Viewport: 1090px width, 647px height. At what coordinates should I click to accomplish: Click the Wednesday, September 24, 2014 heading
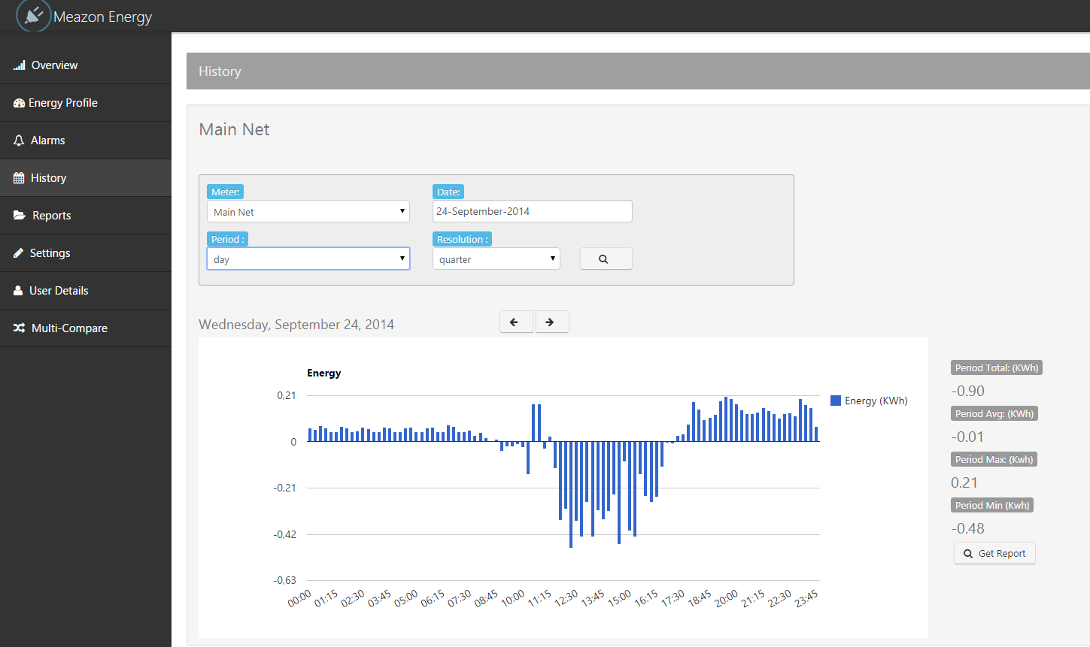296,325
